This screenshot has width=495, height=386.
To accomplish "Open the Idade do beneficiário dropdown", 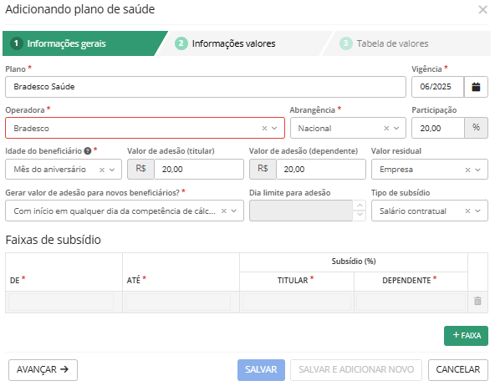I will pos(112,170).
